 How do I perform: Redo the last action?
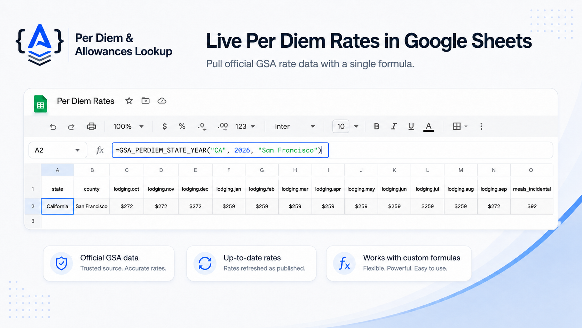(x=71, y=127)
